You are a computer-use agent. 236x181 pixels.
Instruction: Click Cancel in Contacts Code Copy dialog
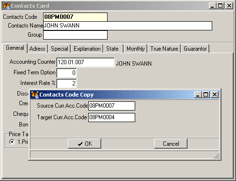pos(171,144)
